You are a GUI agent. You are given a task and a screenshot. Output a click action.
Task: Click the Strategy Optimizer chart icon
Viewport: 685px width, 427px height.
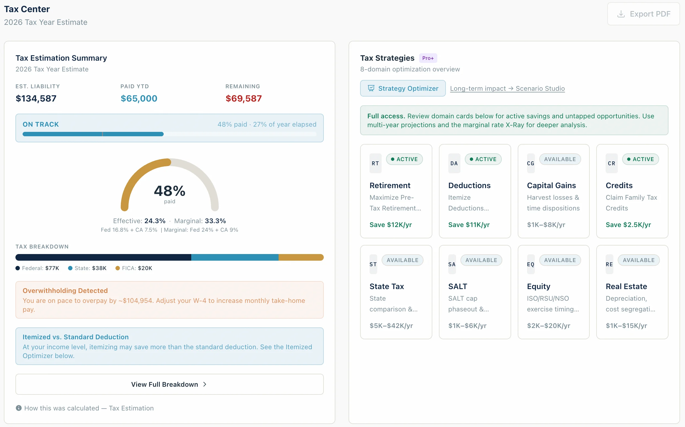coord(371,88)
